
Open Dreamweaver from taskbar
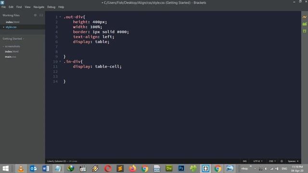[x=169, y=169]
